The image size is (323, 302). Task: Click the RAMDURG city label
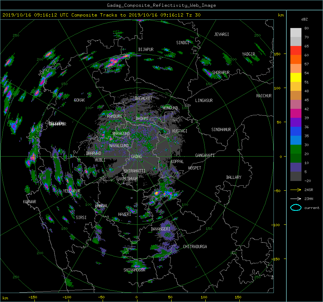tap(114, 116)
